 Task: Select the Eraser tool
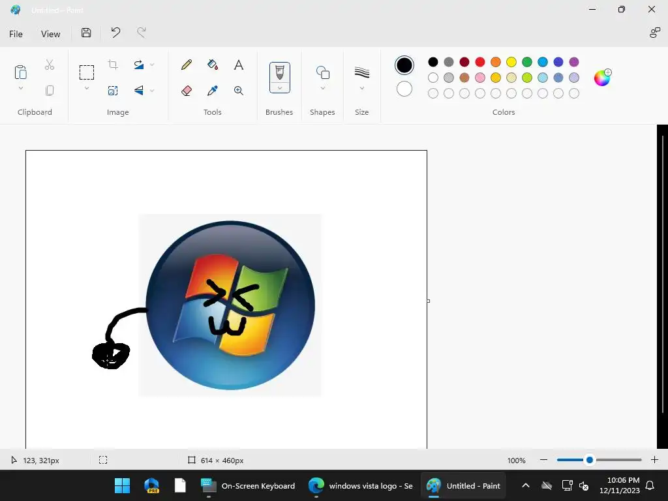pos(186,90)
